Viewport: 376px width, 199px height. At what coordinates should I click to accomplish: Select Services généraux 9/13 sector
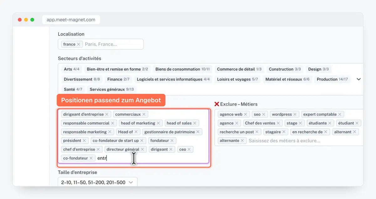click(x=112, y=89)
